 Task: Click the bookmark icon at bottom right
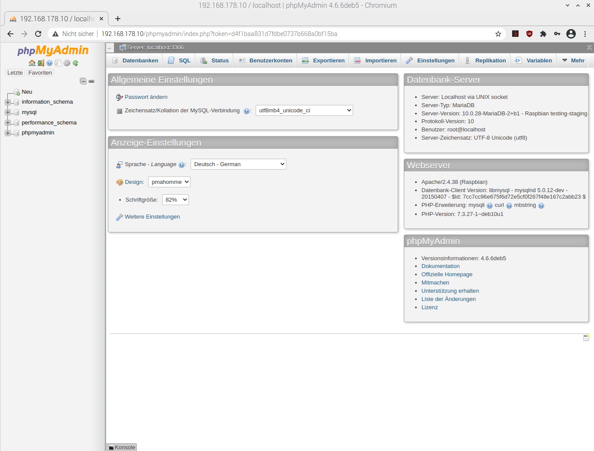[586, 338]
